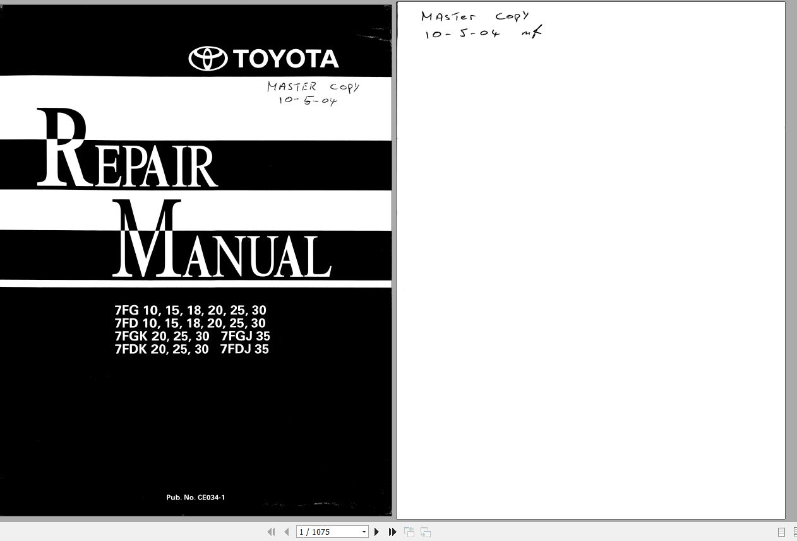
Task: Click the Pub. No. CE034-1 text
Action: [x=196, y=497]
